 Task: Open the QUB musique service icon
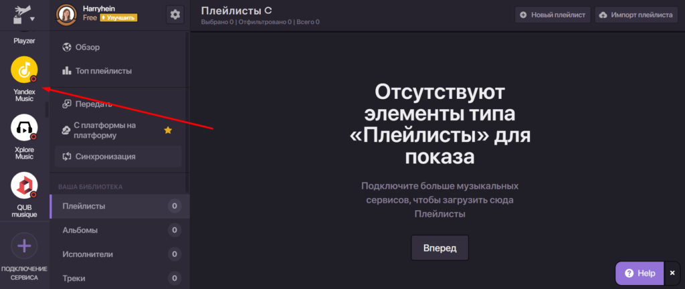coord(24,185)
